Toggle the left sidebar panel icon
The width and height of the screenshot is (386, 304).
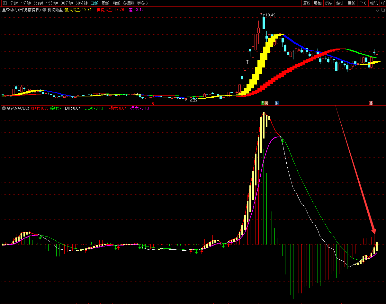[4, 3]
